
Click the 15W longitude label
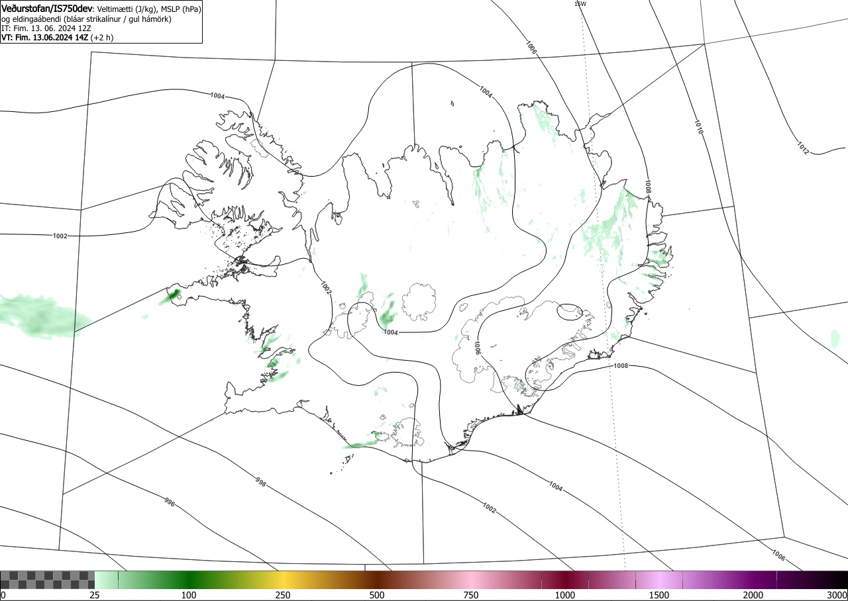(x=580, y=3)
